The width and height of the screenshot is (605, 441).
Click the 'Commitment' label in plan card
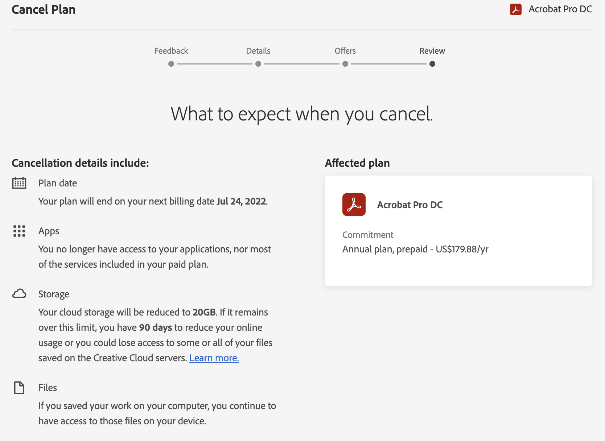368,235
